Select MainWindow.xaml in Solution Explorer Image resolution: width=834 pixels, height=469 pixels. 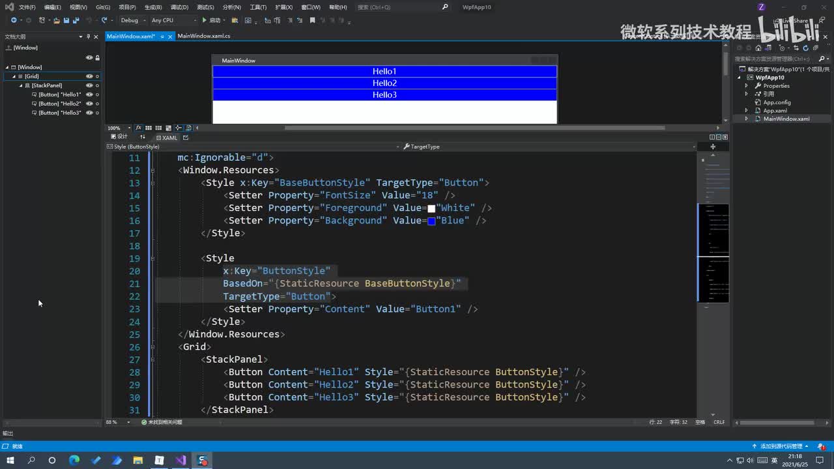(786, 119)
